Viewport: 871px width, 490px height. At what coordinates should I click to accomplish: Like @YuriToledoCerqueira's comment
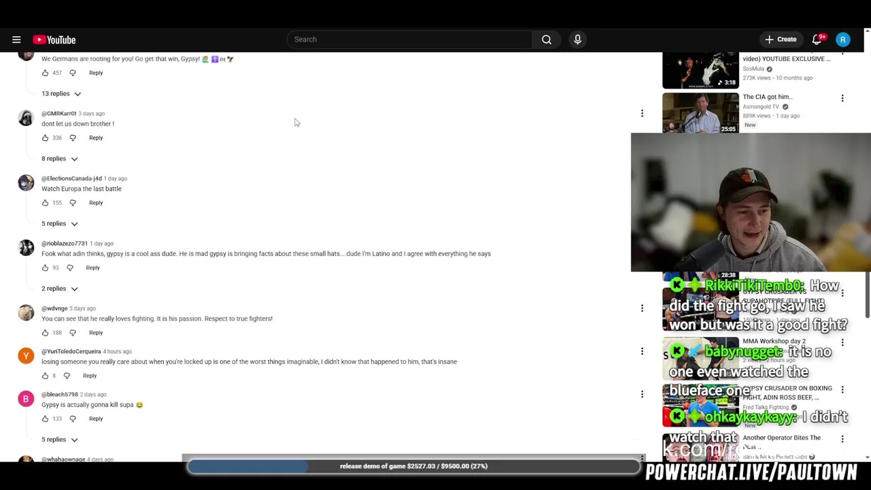click(x=45, y=376)
